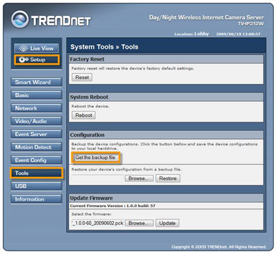Click the Reboot button
Screen dimensions: 276x254
[x=83, y=115]
